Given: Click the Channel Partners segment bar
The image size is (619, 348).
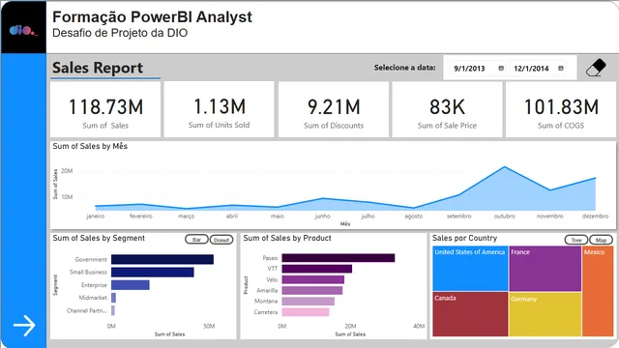Looking at the screenshot, I should click(x=113, y=310).
